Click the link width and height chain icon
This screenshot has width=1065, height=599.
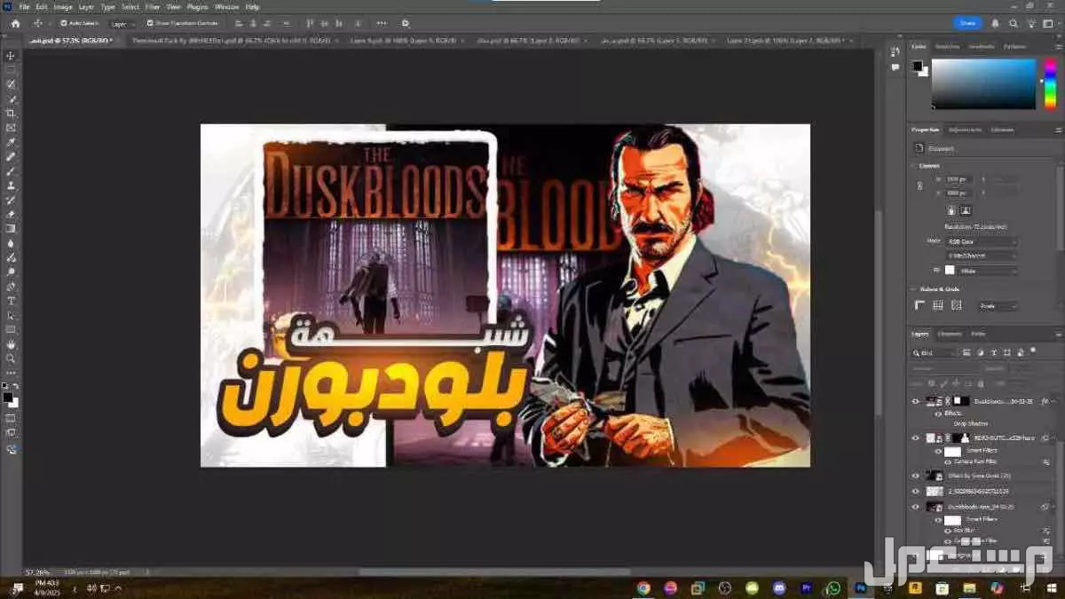pyautogui.click(x=919, y=186)
